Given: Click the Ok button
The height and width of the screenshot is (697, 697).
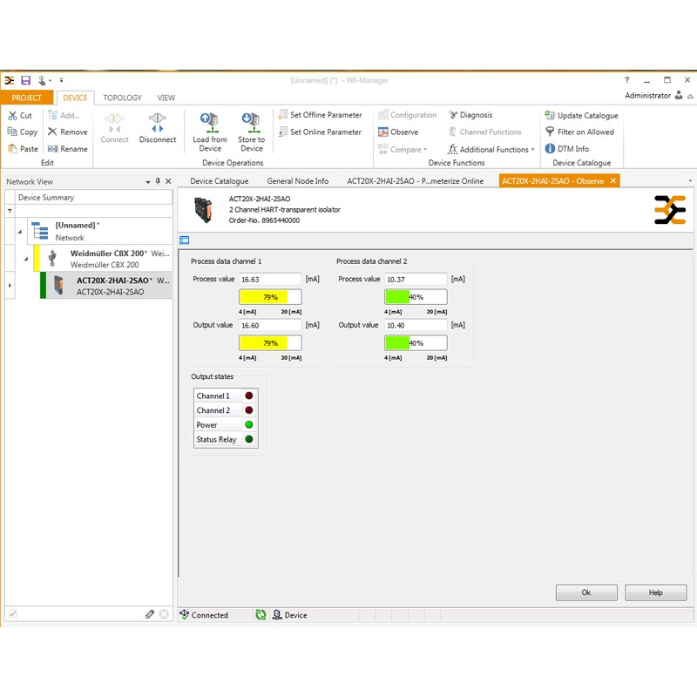Looking at the screenshot, I should (x=586, y=592).
